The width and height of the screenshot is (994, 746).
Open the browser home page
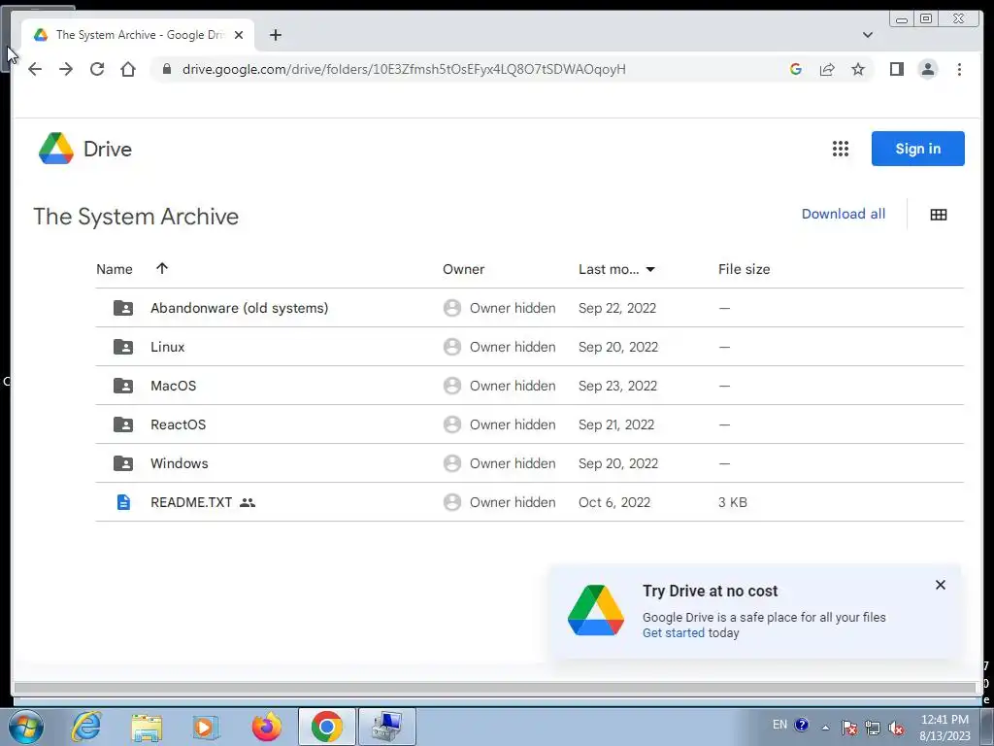point(128,69)
